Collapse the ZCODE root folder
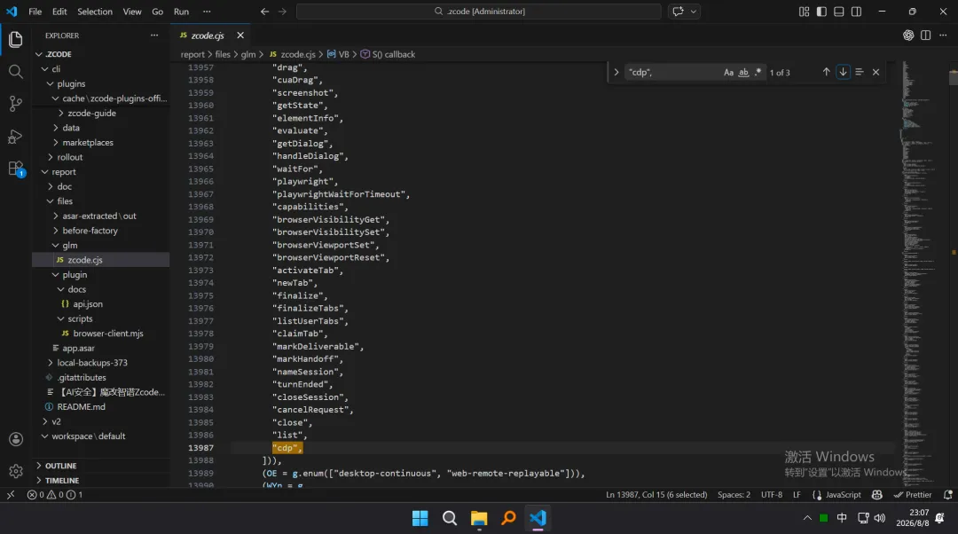This screenshot has width=958, height=534. (39, 54)
